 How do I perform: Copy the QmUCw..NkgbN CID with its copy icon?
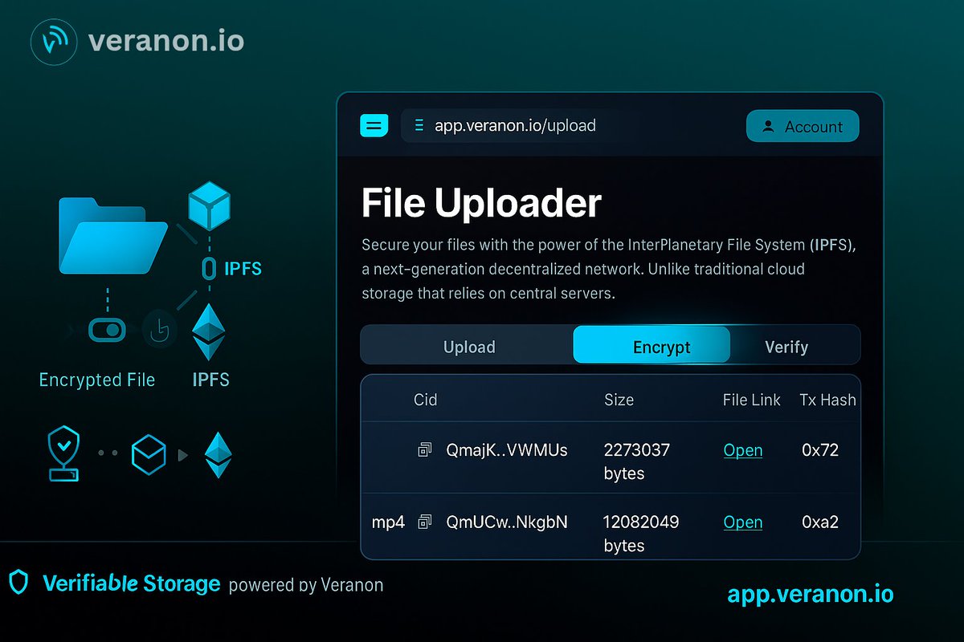(424, 522)
